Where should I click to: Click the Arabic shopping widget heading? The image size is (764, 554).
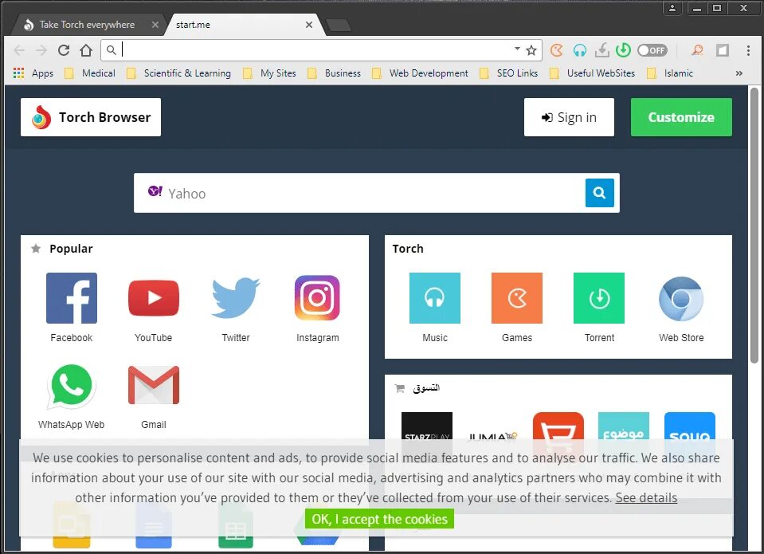pyautogui.click(x=426, y=387)
